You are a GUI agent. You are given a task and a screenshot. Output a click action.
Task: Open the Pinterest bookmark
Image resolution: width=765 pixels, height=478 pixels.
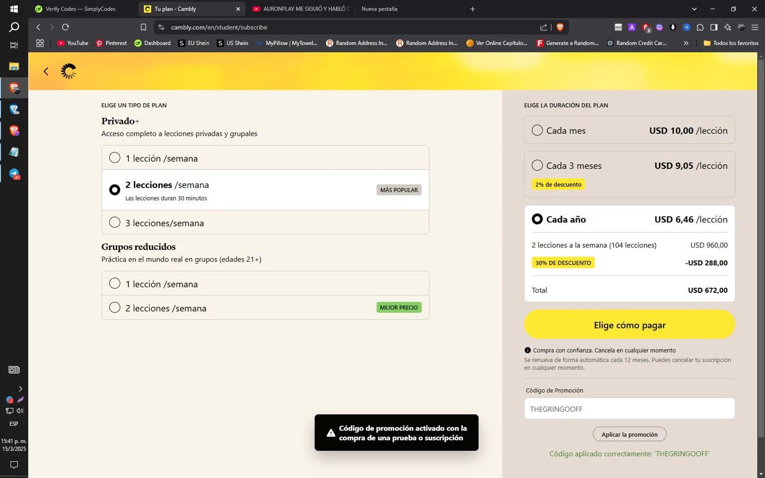(111, 43)
